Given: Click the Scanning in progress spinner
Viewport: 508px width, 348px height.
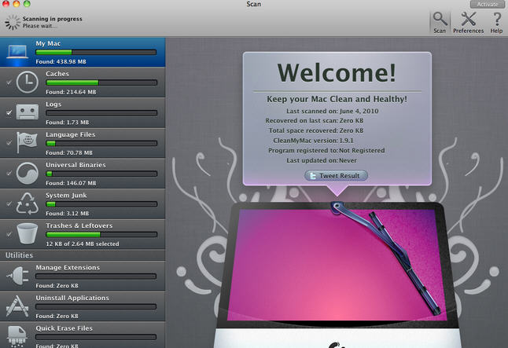Looking at the screenshot, I should click(13, 21).
